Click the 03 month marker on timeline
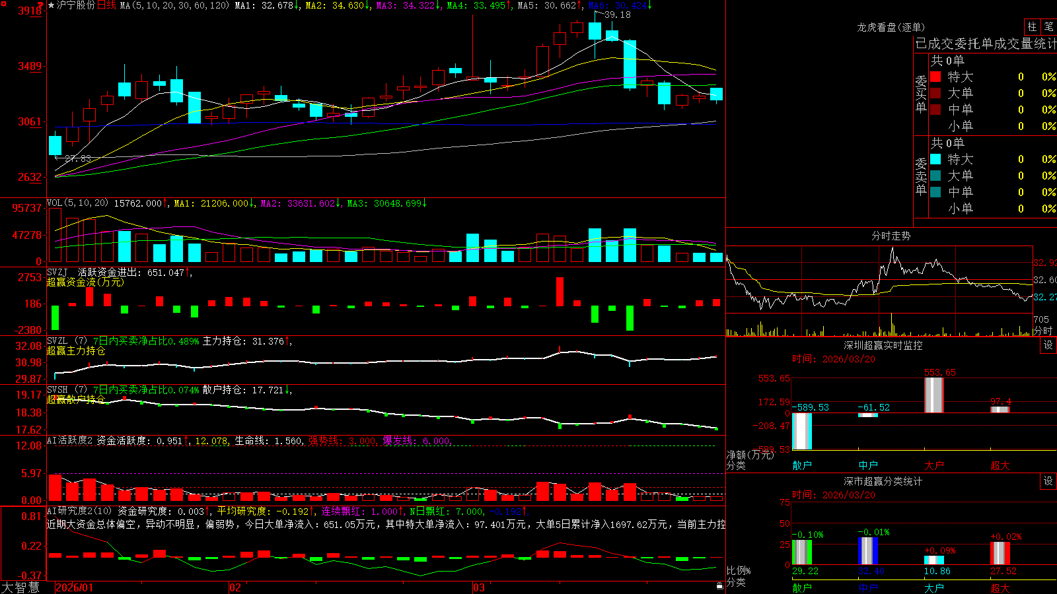Viewport: 1057px width, 594px height. pos(479,587)
